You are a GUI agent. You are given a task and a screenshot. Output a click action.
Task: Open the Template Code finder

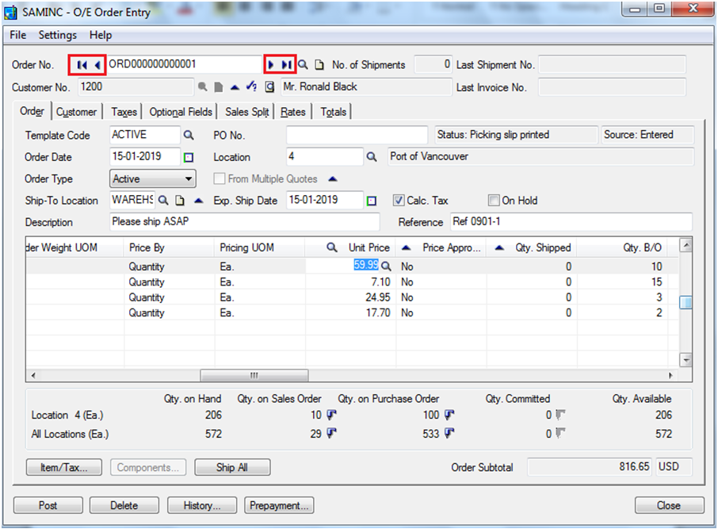pyautogui.click(x=189, y=136)
